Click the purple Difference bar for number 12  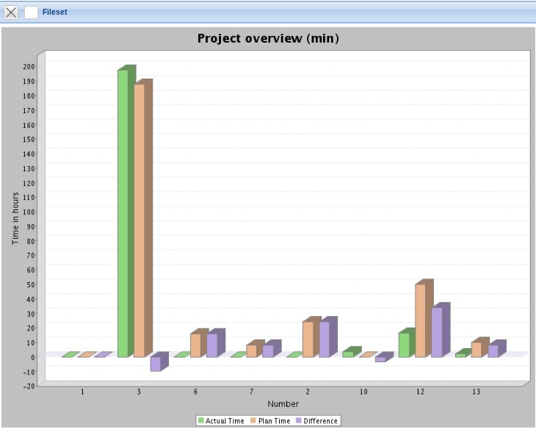click(x=436, y=332)
